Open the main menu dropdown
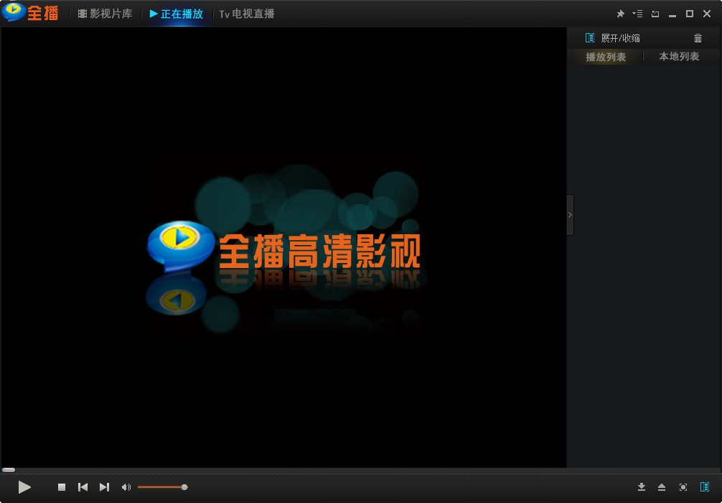 (637, 14)
